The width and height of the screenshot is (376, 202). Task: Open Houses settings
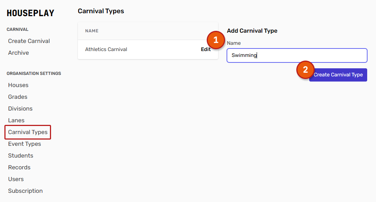[x=18, y=85]
